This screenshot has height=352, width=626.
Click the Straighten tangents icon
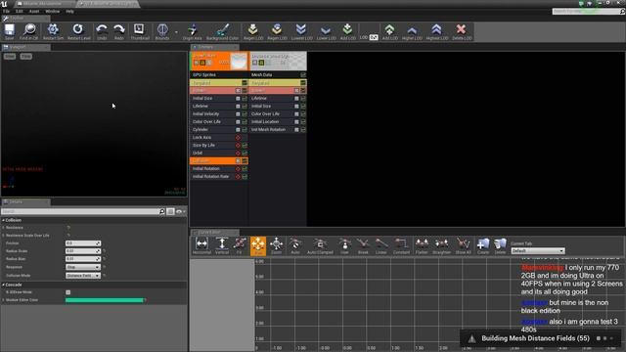441,245
